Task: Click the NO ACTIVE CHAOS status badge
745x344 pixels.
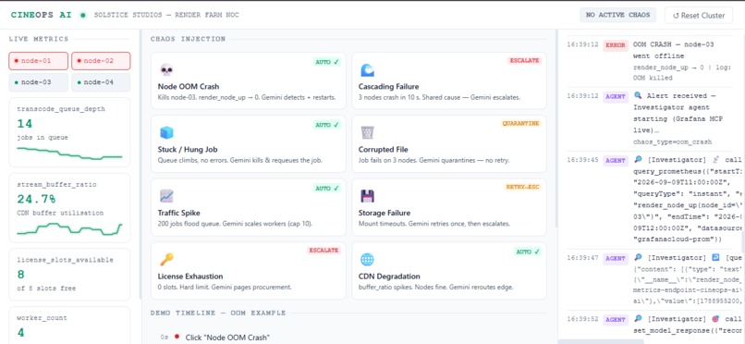Action: pos(617,15)
